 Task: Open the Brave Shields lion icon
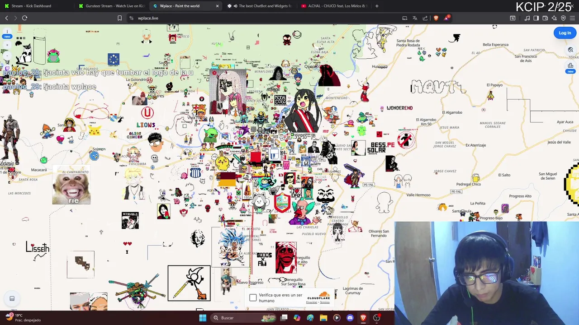pyautogui.click(x=436, y=18)
